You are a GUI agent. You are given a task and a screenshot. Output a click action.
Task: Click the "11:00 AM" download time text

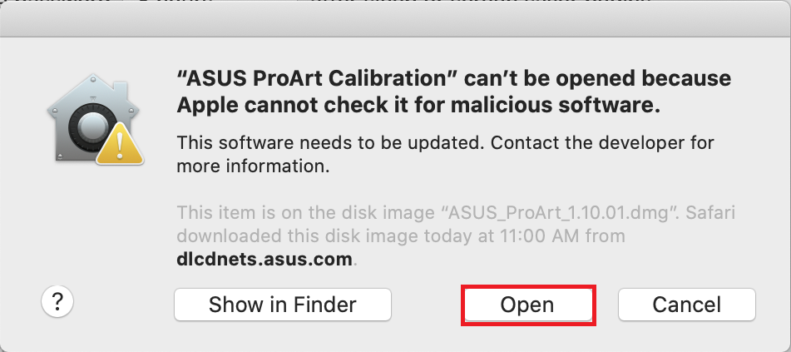536,235
